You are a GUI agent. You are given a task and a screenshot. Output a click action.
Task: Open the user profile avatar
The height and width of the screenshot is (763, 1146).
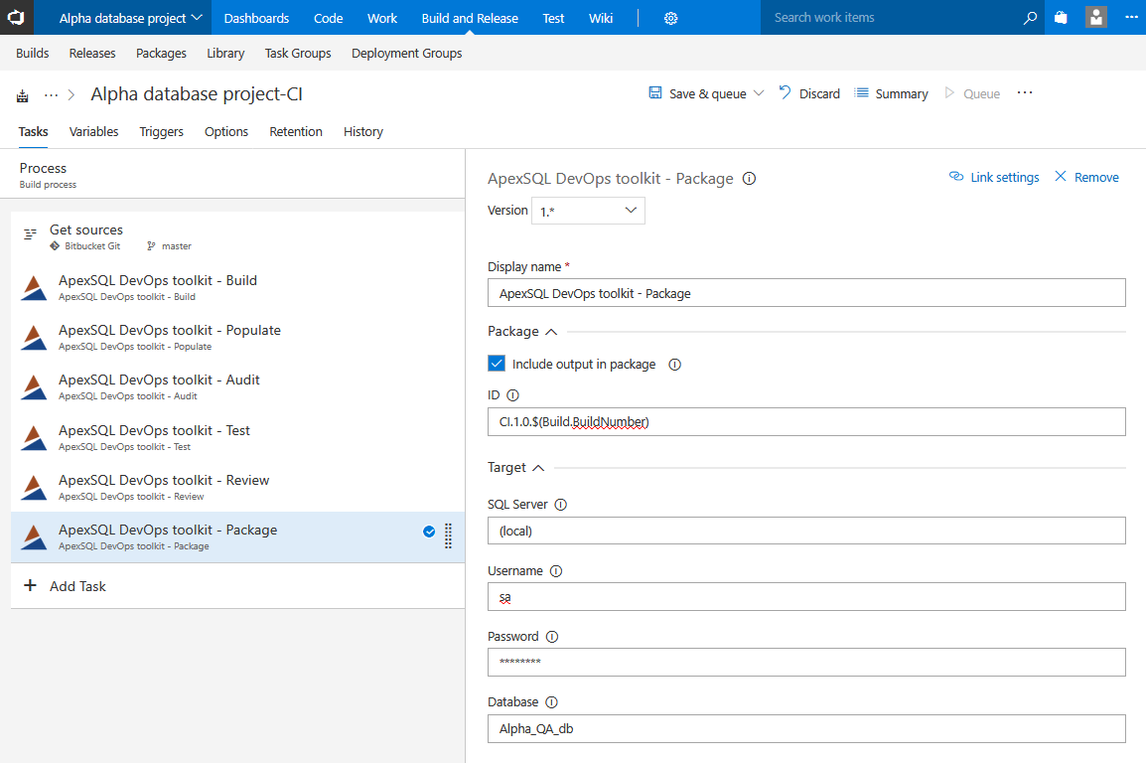pos(1095,17)
